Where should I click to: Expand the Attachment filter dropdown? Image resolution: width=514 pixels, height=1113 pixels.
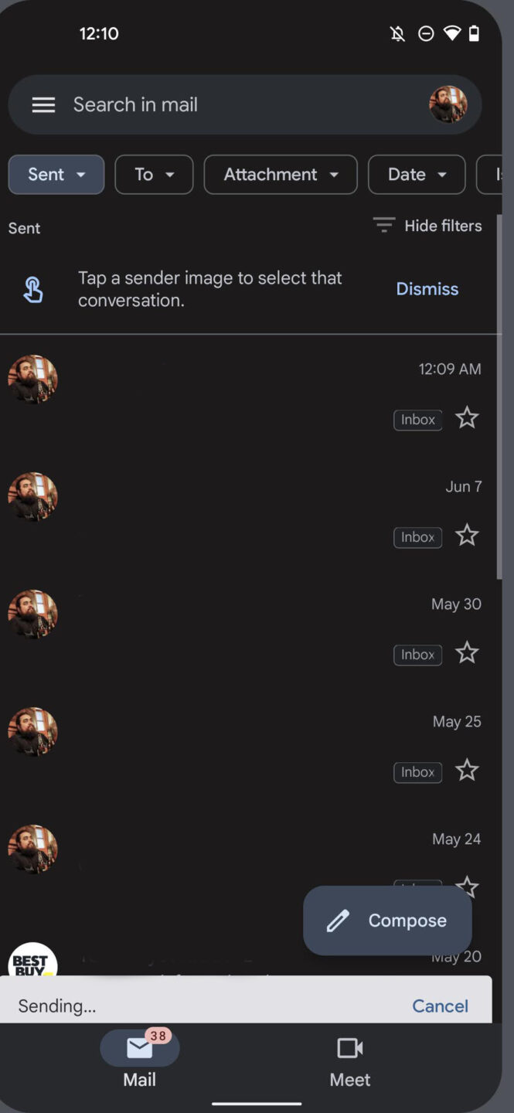[x=281, y=175]
